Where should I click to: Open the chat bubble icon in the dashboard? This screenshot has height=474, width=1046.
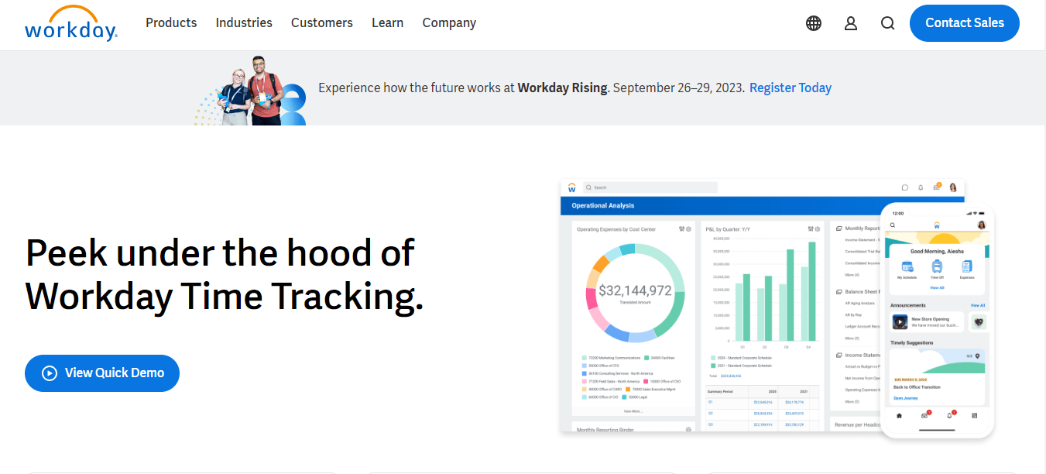(x=905, y=188)
